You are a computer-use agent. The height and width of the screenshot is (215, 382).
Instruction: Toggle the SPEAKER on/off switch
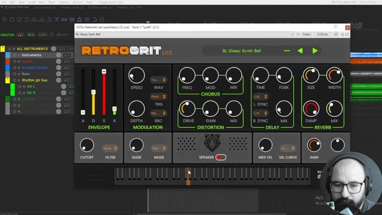pyautogui.click(x=221, y=158)
